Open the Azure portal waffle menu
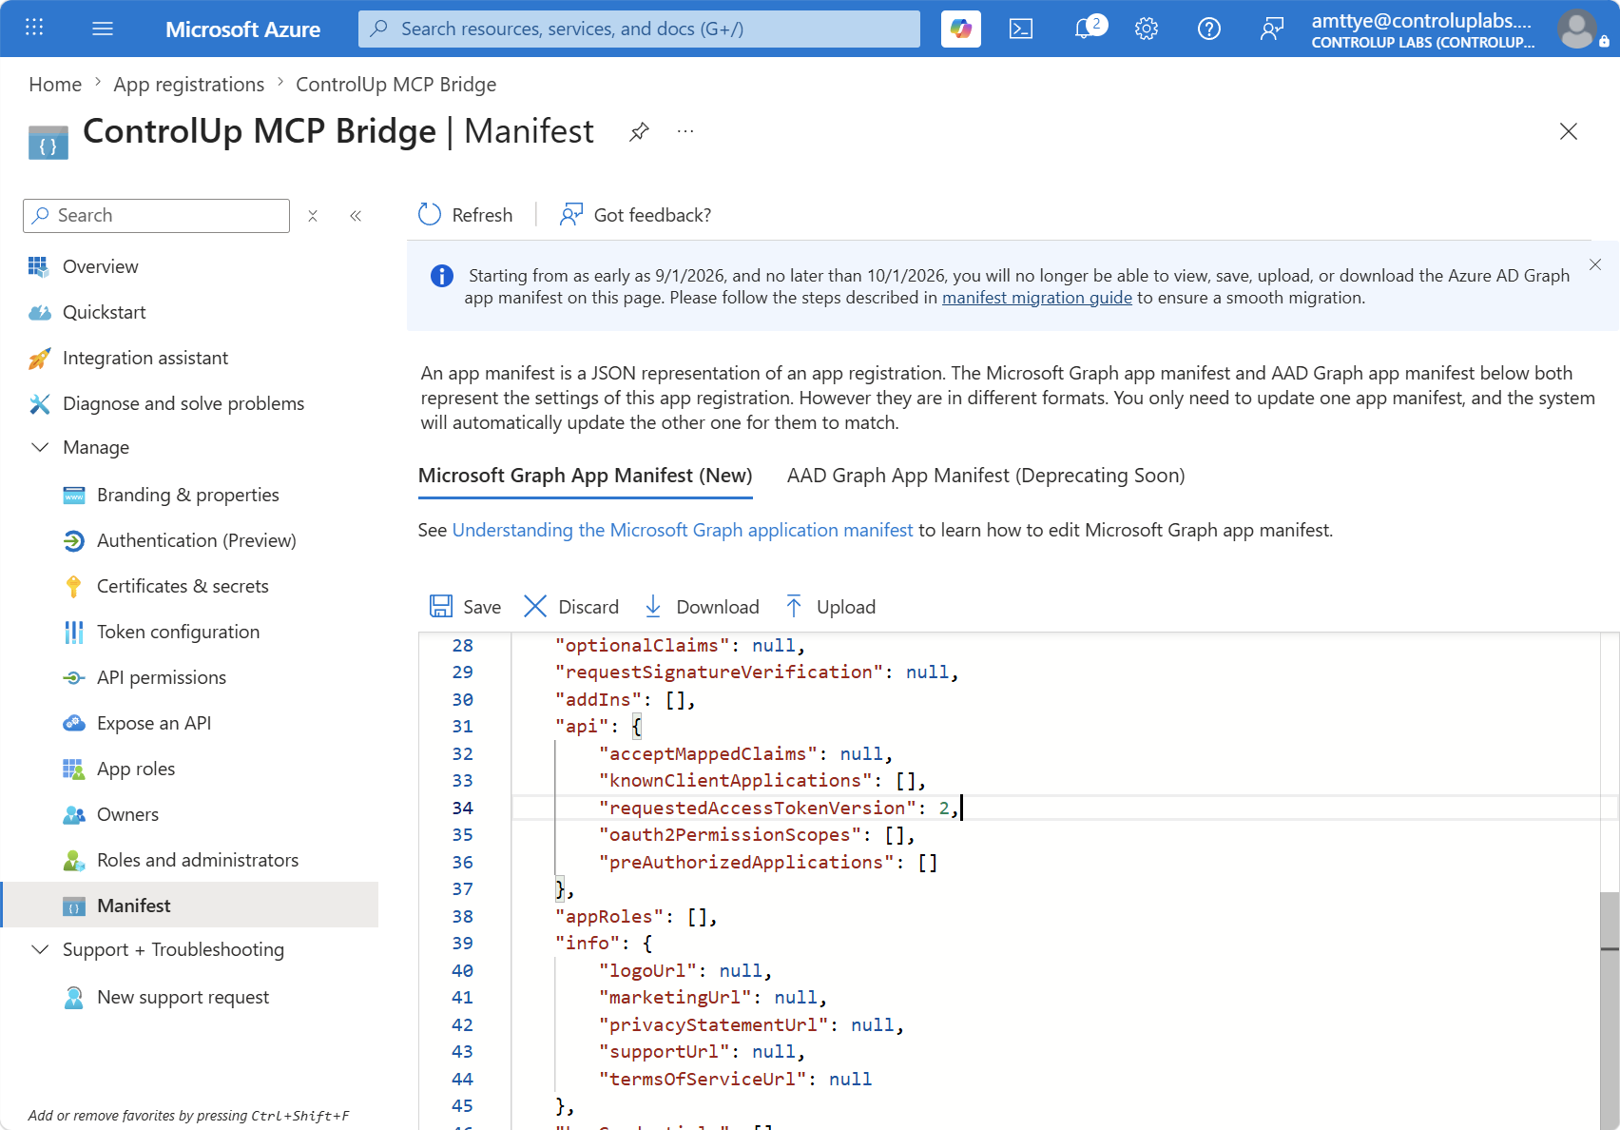1620x1130 pixels. pyautogui.click(x=34, y=28)
